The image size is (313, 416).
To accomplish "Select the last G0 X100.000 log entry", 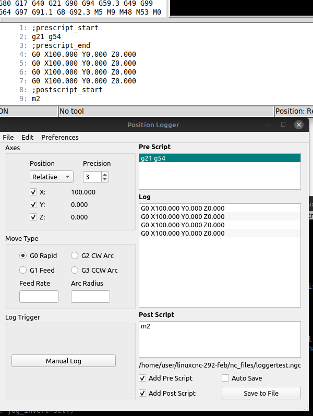I will pos(220,233).
